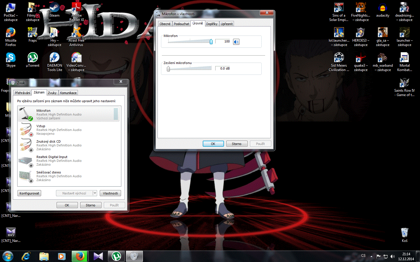Adjust the Mikrofon level slider handle

[211, 42]
